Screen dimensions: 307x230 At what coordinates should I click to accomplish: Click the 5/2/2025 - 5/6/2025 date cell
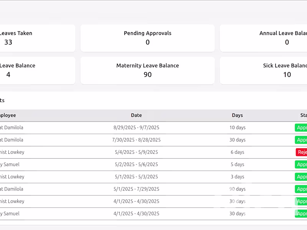136,164
